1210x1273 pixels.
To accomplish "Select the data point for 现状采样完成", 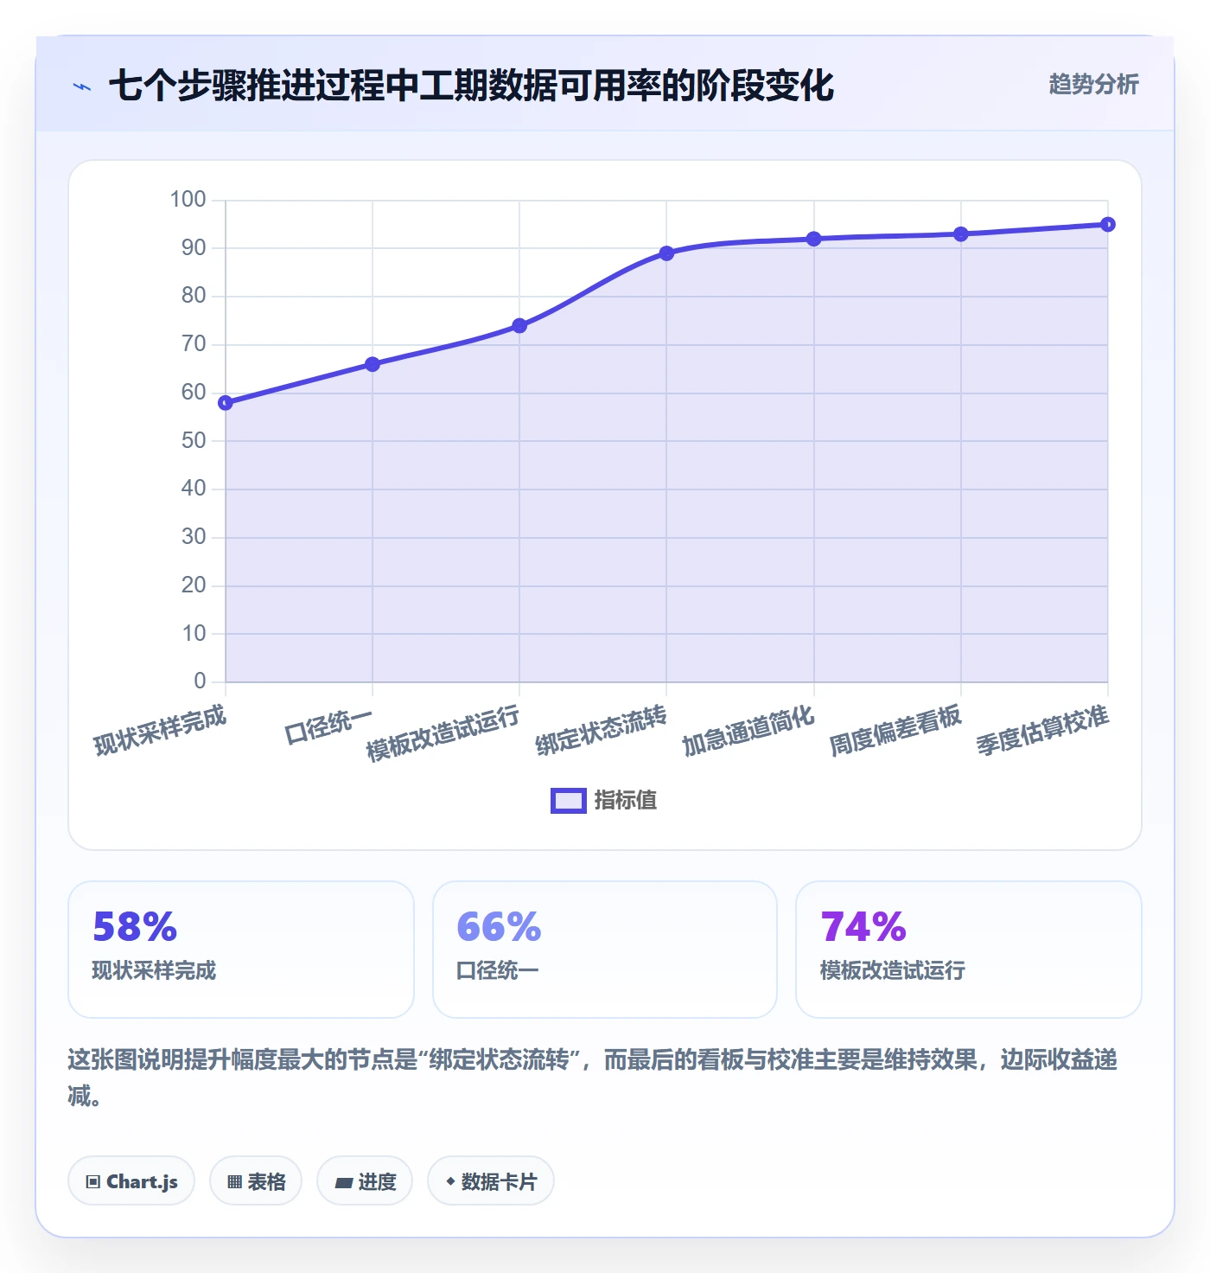I will click(226, 403).
